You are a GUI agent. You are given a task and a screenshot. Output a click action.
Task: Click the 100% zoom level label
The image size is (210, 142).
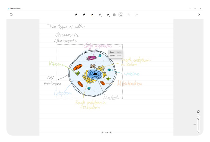point(106,132)
